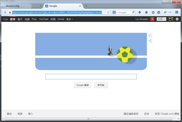Expand the 更多 dropdown menu

pos(70,19)
